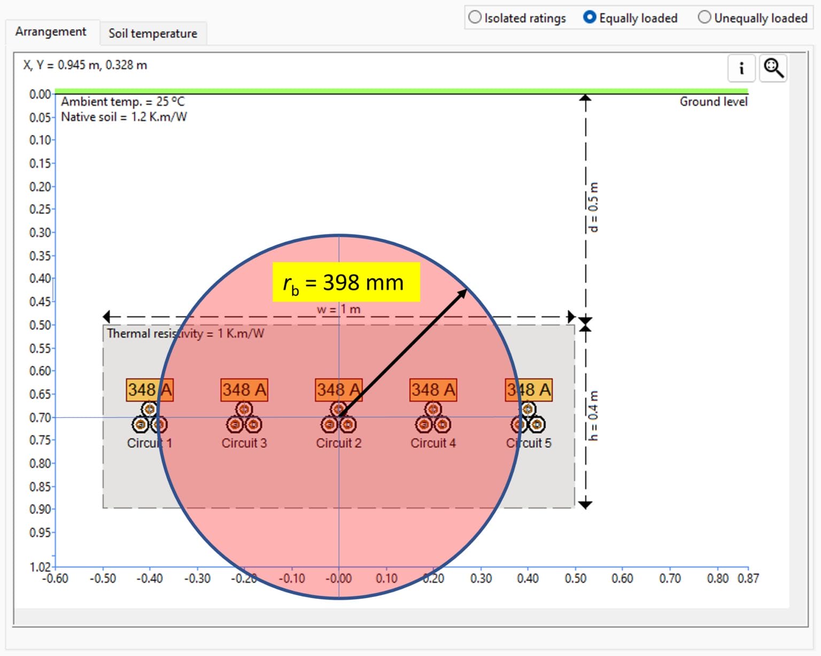
Task: Switch to the Arrangement tab
Action: pos(51,32)
